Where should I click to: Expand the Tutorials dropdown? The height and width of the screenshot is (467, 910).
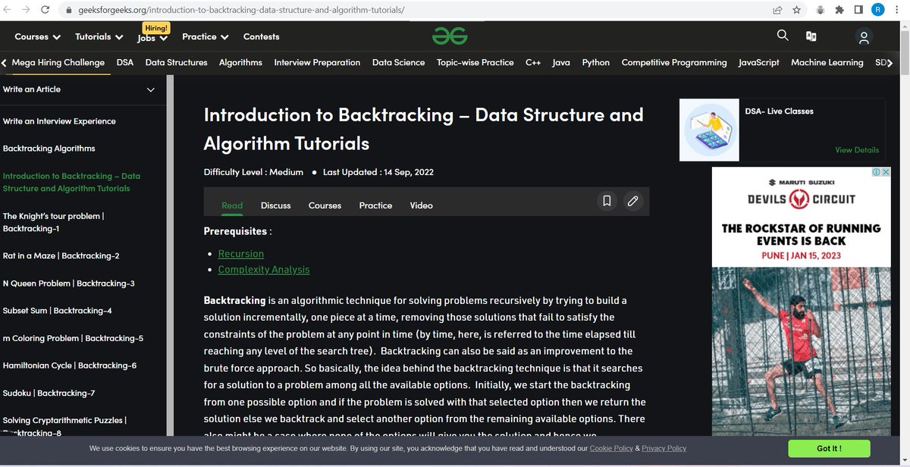click(99, 36)
